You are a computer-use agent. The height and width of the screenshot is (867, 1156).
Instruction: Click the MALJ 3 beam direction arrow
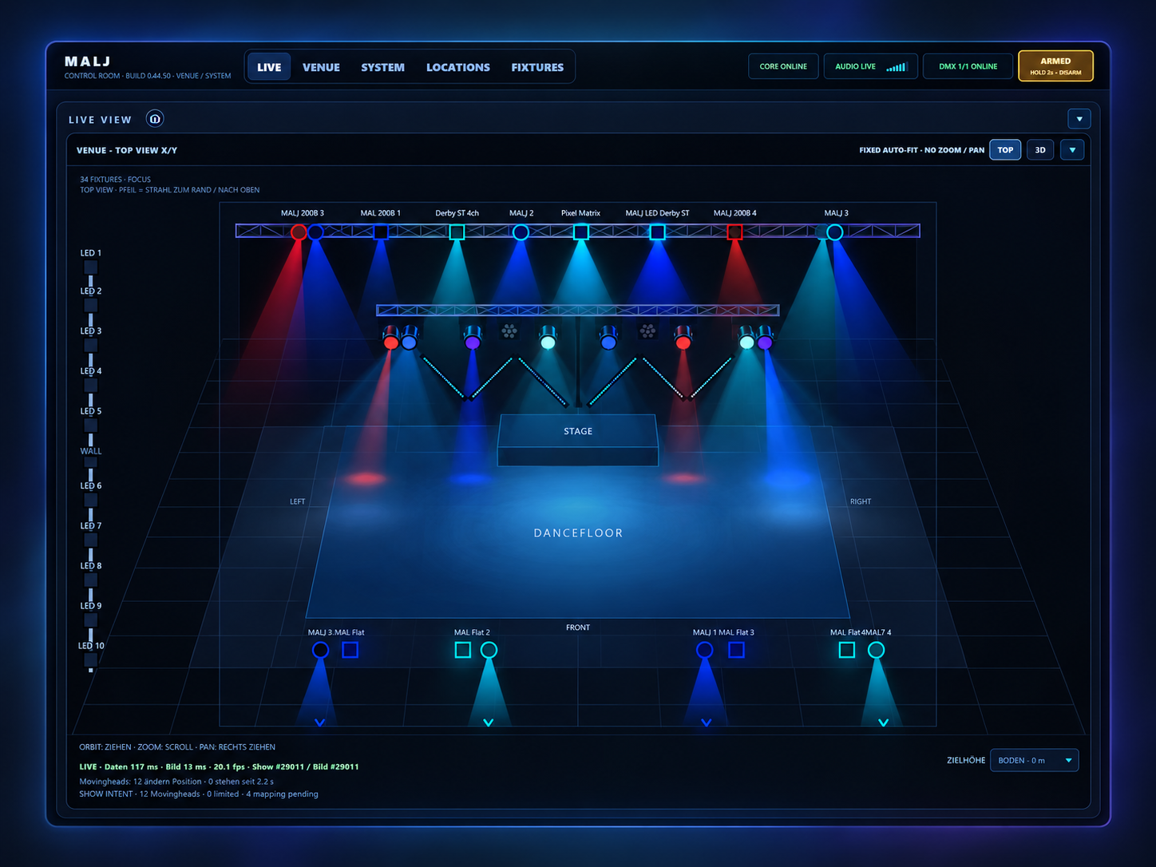coord(320,722)
